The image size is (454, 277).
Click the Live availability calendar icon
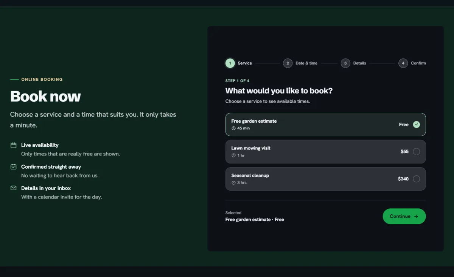[13, 145]
